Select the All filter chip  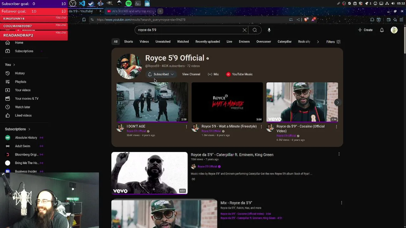pyautogui.click(x=116, y=42)
